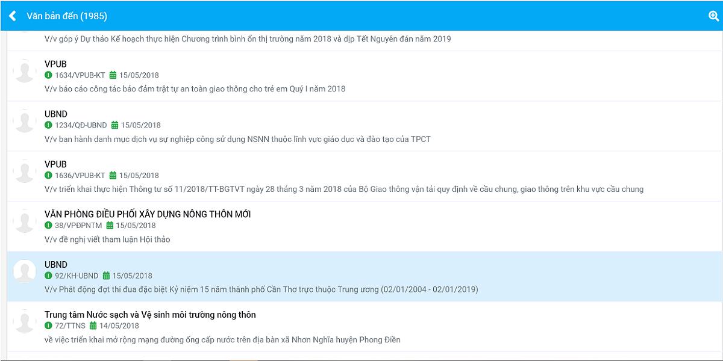Select the avatar of document 1234/QĐ-UBND

point(25,121)
